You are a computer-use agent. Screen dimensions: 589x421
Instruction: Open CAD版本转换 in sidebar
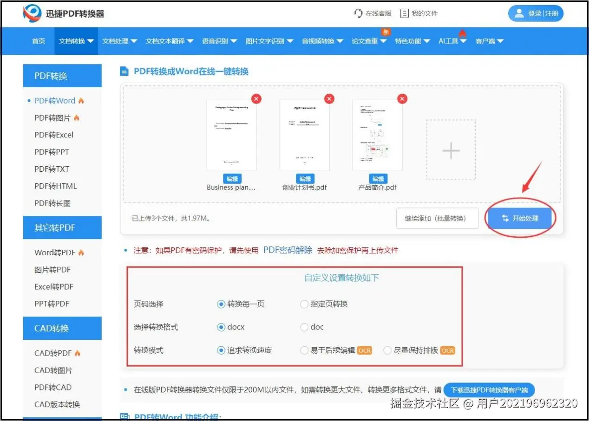[x=57, y=404]
